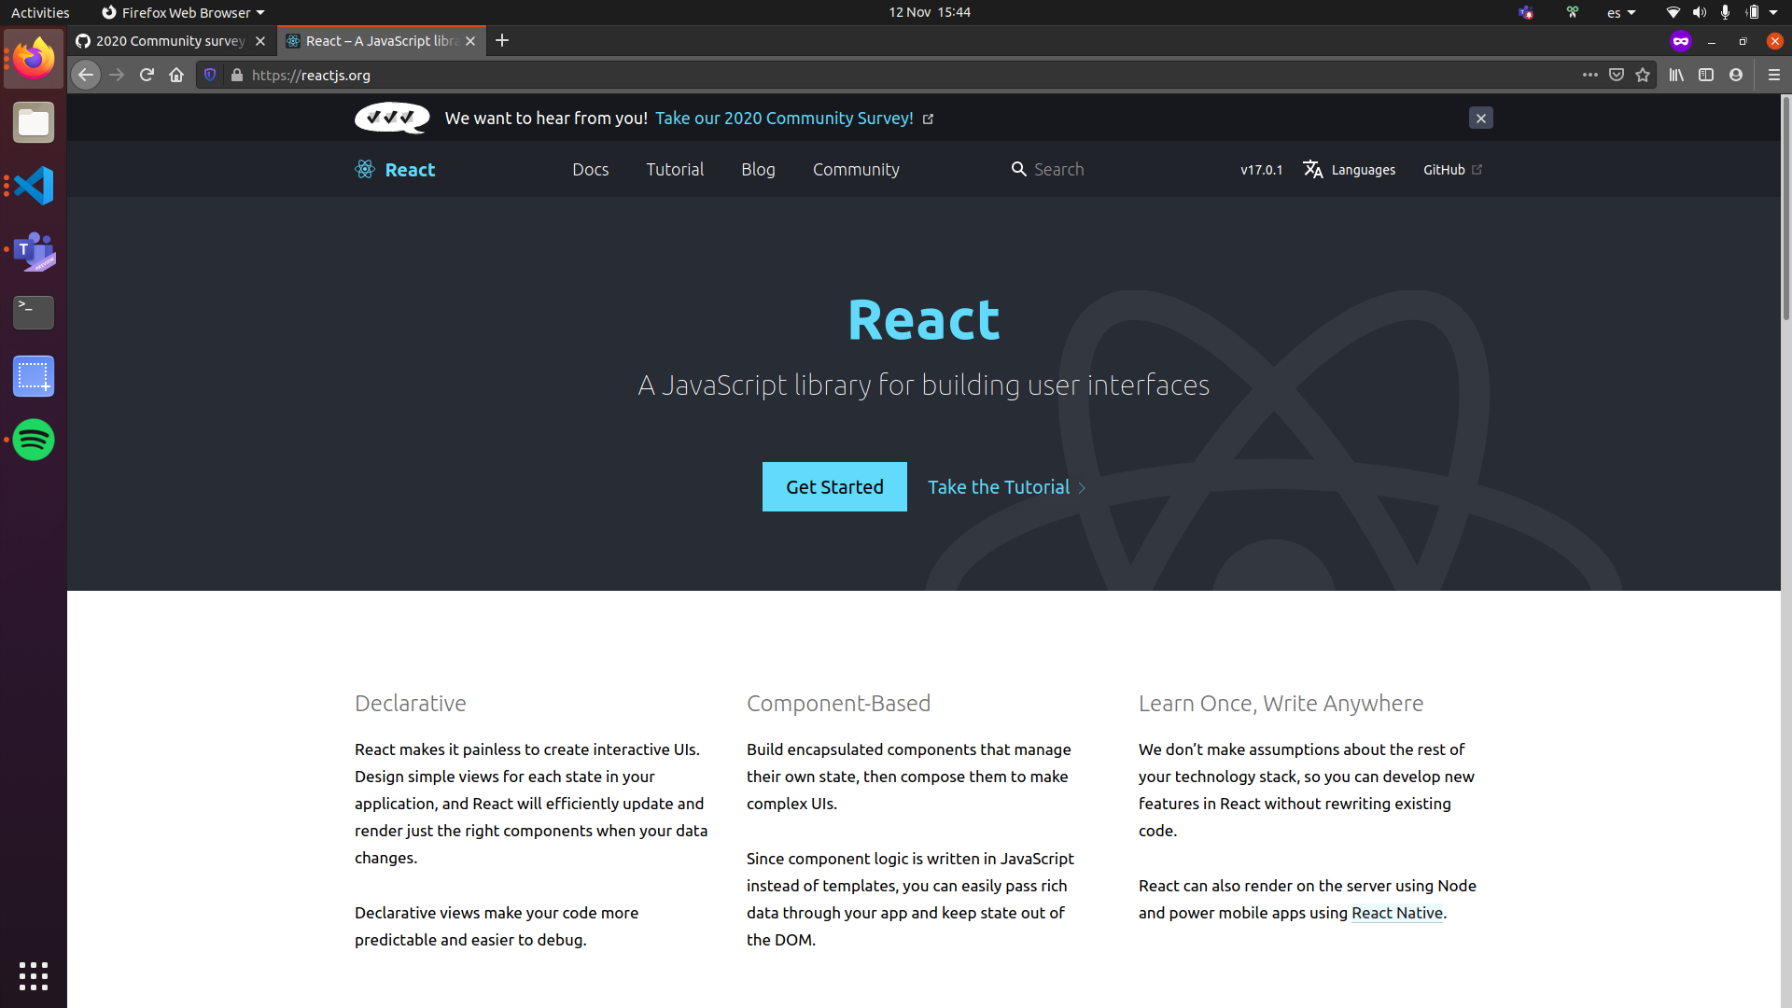The width and height of the screenshot is (1792, 1008).
Task: Open Take our 2020 Community Survey link
Action: tap(784, 118)
